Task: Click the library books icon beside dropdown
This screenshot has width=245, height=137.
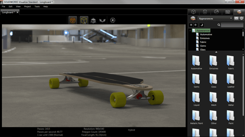Action: point(193,19)
